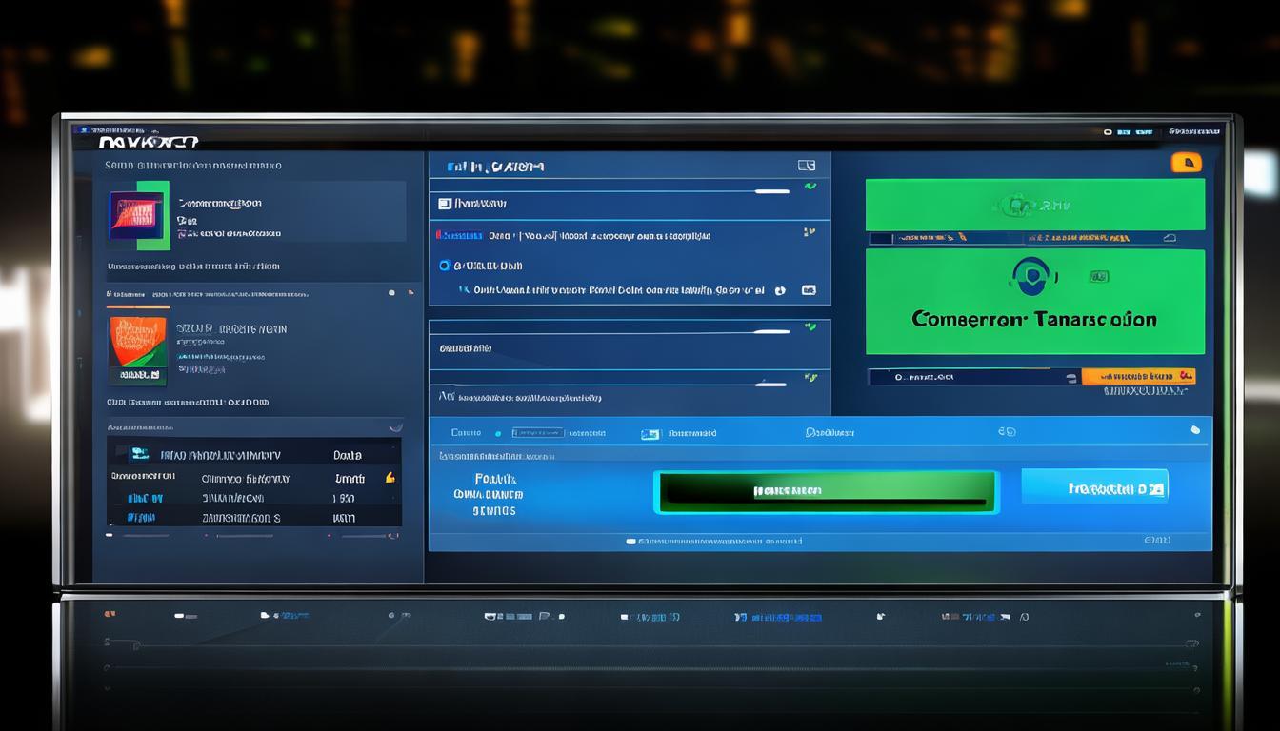The height and width of the screenshot is (731, 1280).
Task: Click the white dot at the blue panel's top right
Action: (x=1195, y=430)
